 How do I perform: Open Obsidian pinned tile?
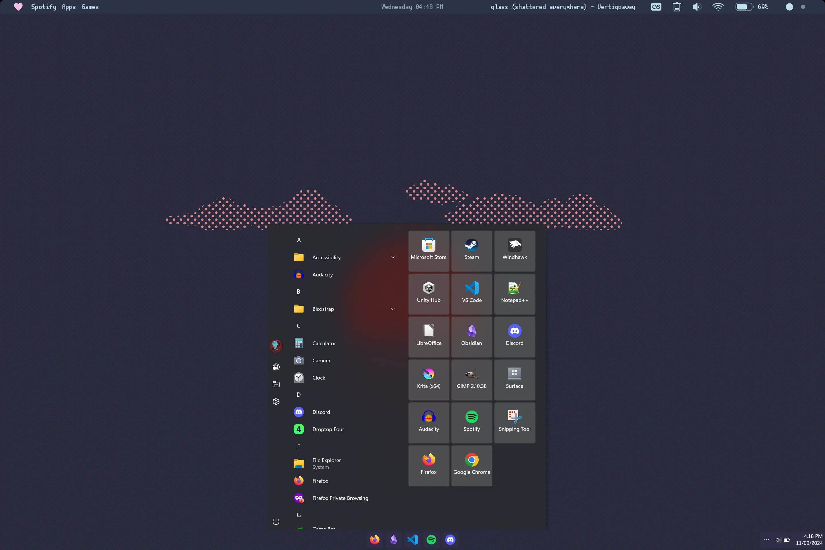tap(472, 337)
